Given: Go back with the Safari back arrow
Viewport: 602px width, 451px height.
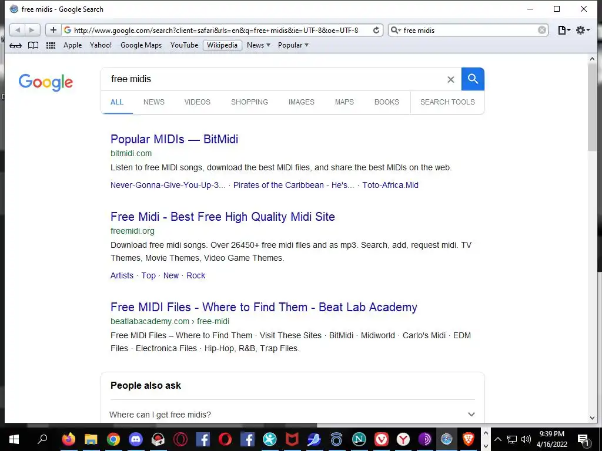Looking at the screenshot, I should pos(17,30).
